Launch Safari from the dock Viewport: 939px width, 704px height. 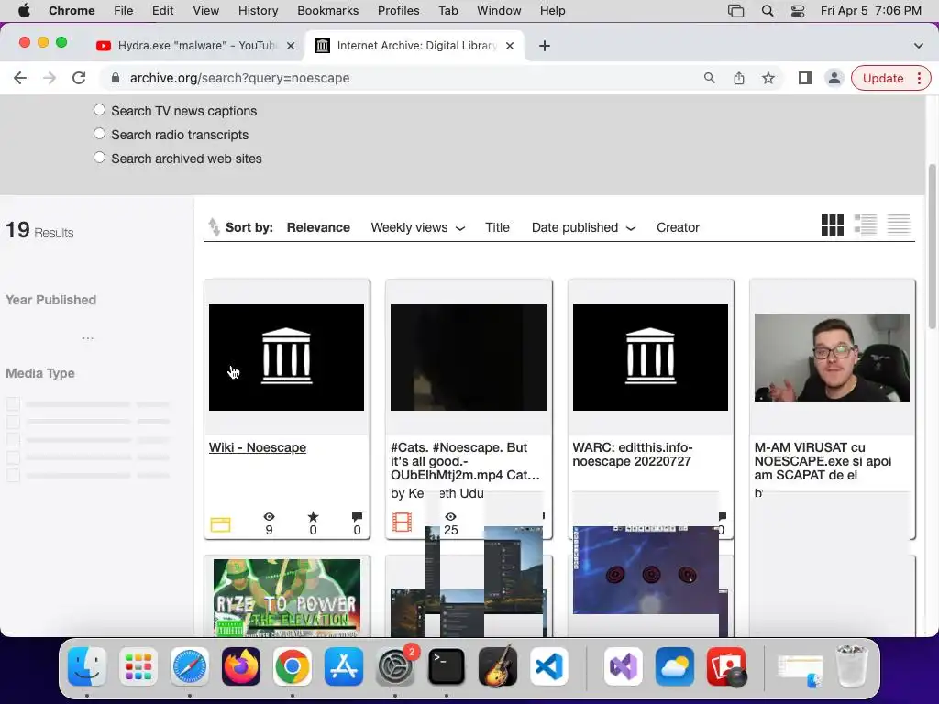tap(190, 666)
